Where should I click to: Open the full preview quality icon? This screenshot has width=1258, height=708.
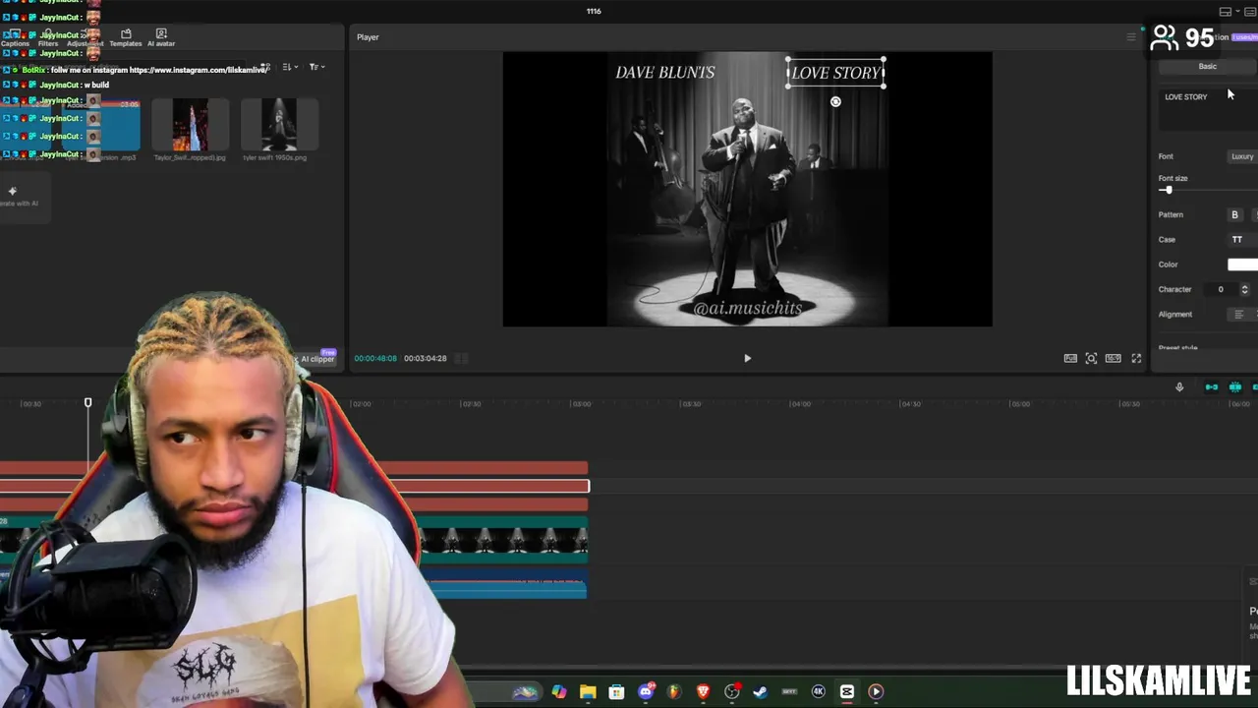click(1070, 358)
